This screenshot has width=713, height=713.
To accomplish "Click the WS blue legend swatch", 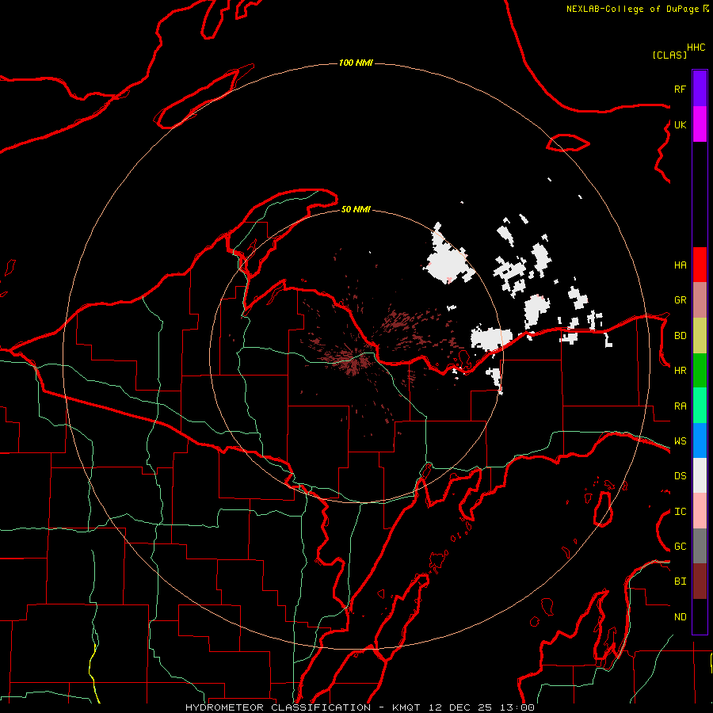I will pyautogui.click(x=700, y=440).
